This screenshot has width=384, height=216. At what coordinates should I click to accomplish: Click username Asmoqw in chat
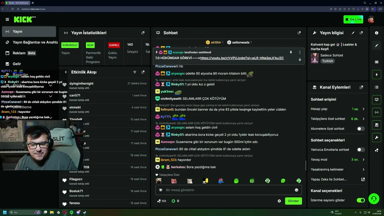(x=167, y=142)
